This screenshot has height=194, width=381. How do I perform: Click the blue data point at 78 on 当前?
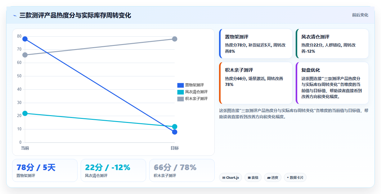[25, 39]
